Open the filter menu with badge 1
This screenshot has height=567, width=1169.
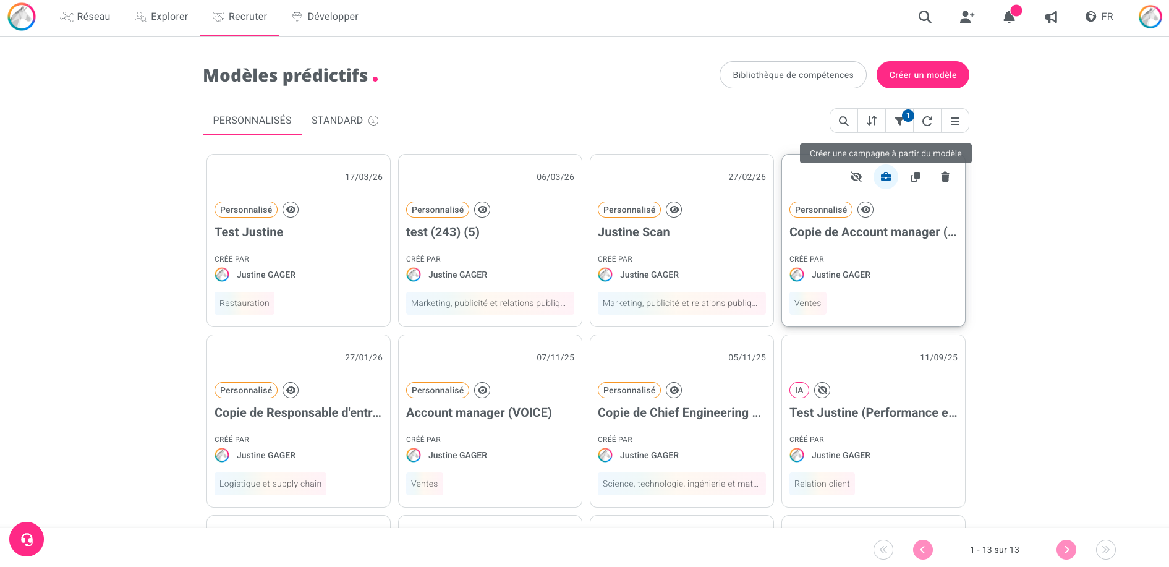899,121
